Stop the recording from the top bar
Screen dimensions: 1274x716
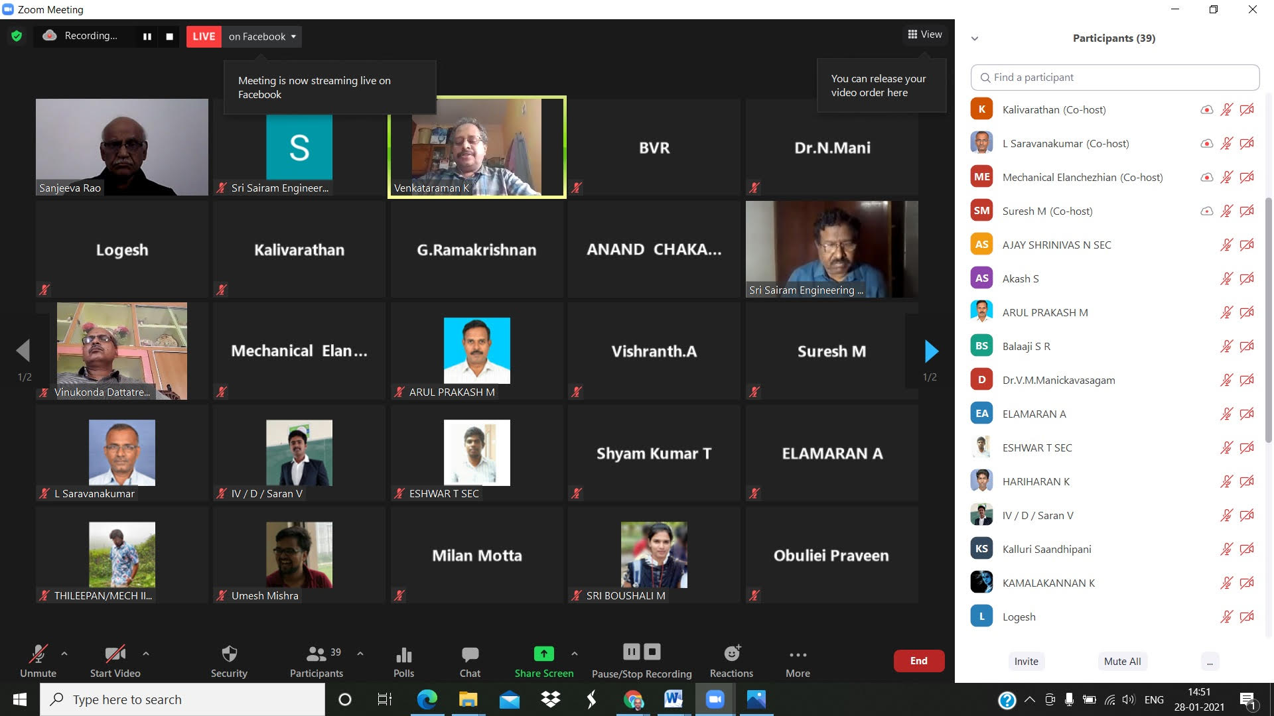pyautogui.click(x=169, y=36)
